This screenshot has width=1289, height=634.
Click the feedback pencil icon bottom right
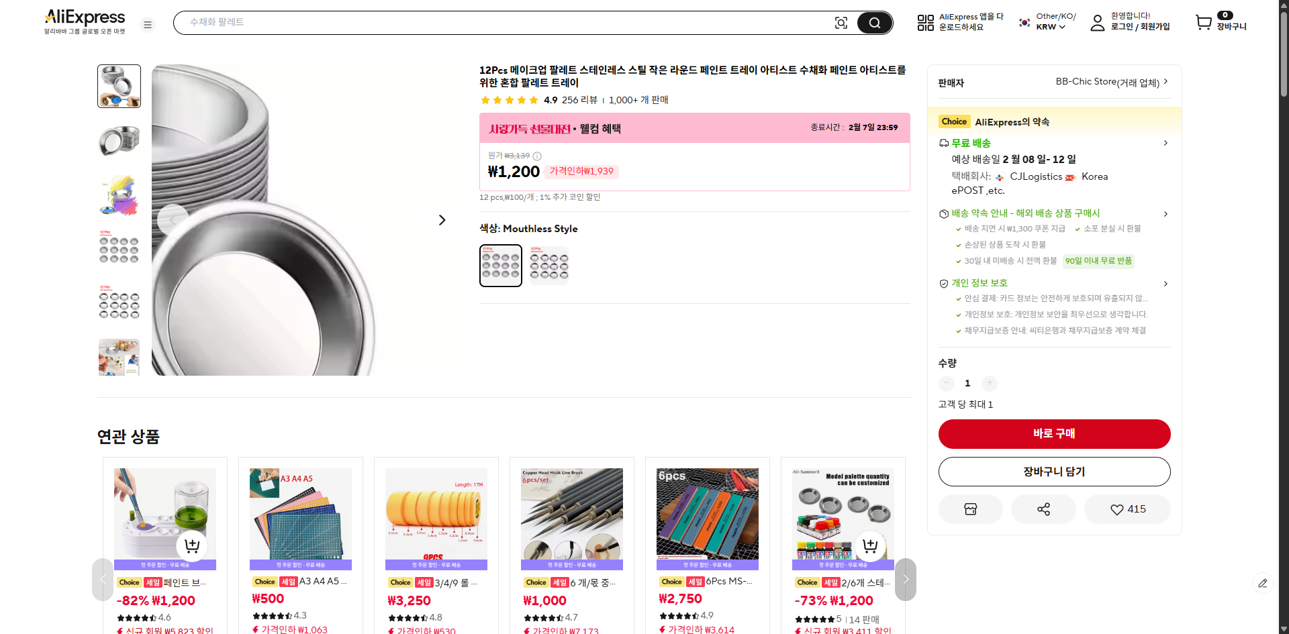click(x=1263, y=584)
